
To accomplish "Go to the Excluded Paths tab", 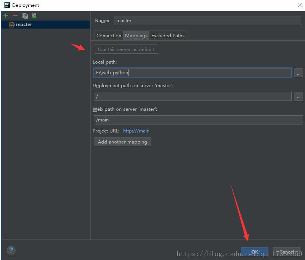I will coord(168,36).
